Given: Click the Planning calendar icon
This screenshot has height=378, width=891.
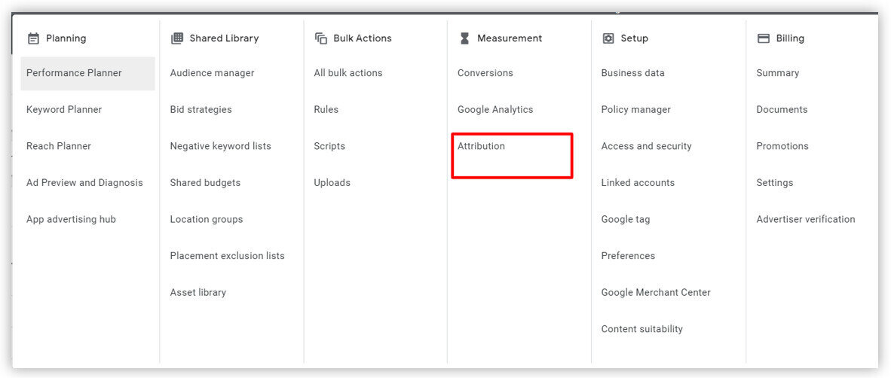Looking at the screenshot, I should (33, 38).
